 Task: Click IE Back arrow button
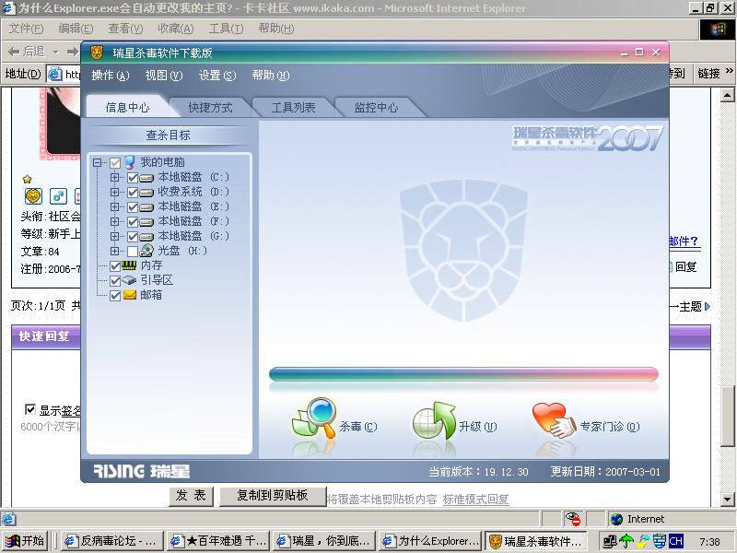coord(27,52)
